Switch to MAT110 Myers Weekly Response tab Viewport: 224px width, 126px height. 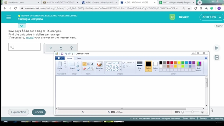[177, 2]
